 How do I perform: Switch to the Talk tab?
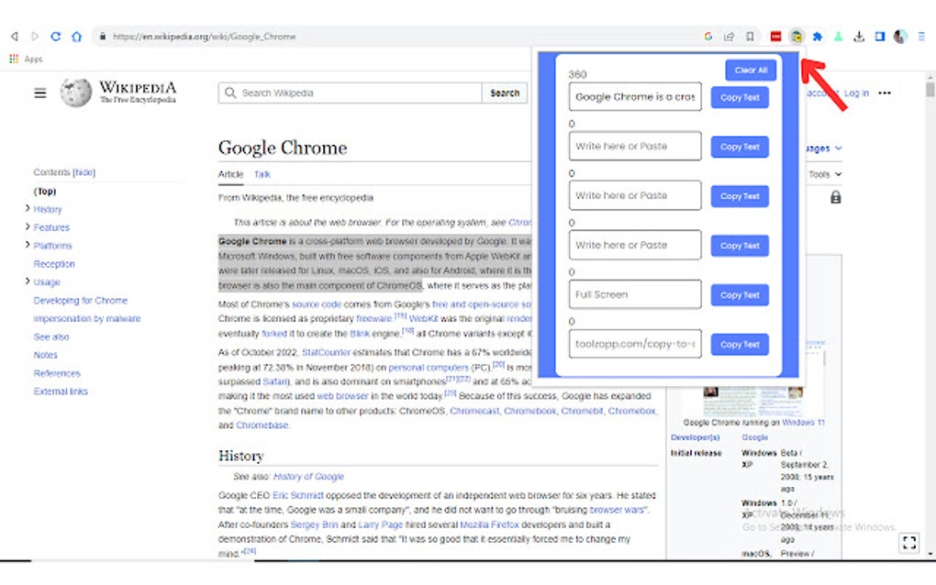click(262, 173)
